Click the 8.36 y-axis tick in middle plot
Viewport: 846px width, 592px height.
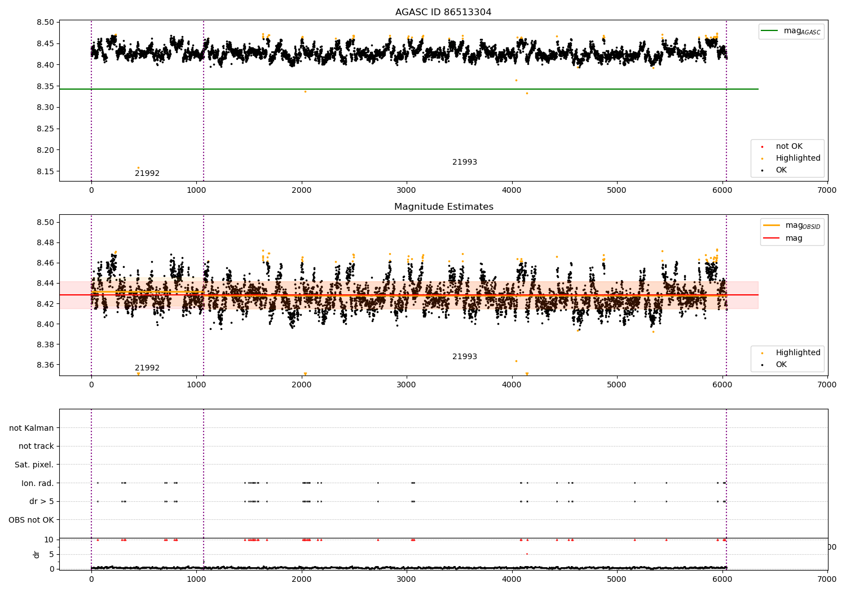(x=45, y=365)
